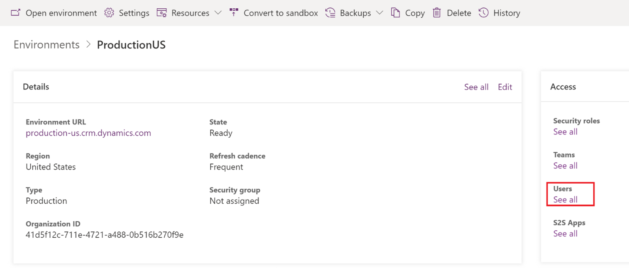This screenshot has width=629, height=268.
Task: Click the Convert to sandbox icon
Action: click(x=234, y=13)
